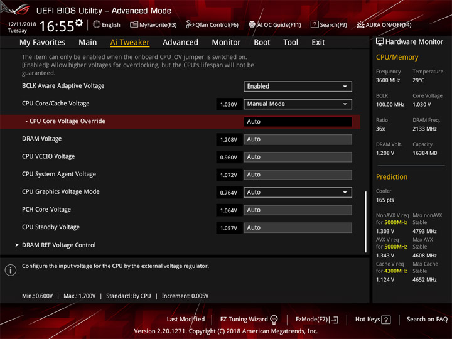
Task: Click the 1.057V Standby voltage value
Action: pyautogui.click(x=229, y=228)
